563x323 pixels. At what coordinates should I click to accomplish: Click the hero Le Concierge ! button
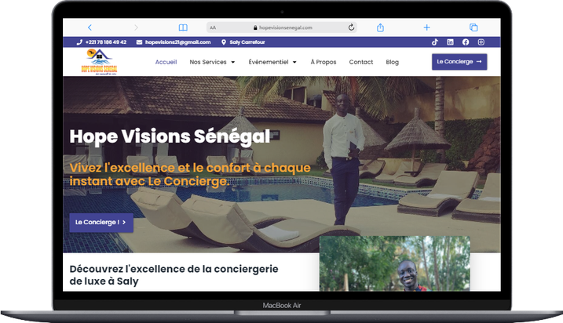pos(101,223)
